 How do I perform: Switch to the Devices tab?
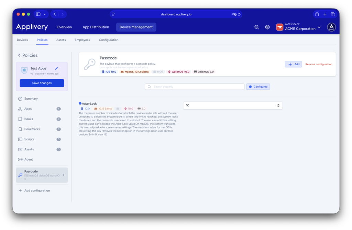coord(22,40)
